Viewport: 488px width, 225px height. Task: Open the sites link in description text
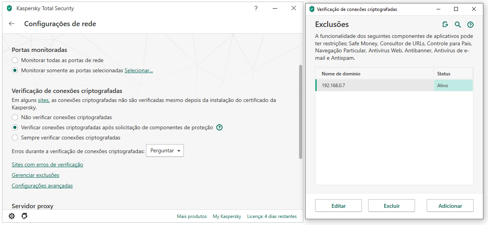point(43,100)
